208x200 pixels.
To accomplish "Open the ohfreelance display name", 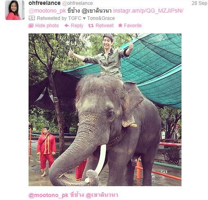I will pyautogui.click(x=44, y=3).
